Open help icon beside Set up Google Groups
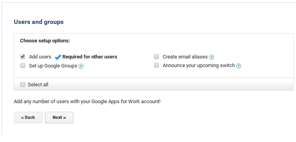Screen dimensions: 296x142 pos(81,66)
